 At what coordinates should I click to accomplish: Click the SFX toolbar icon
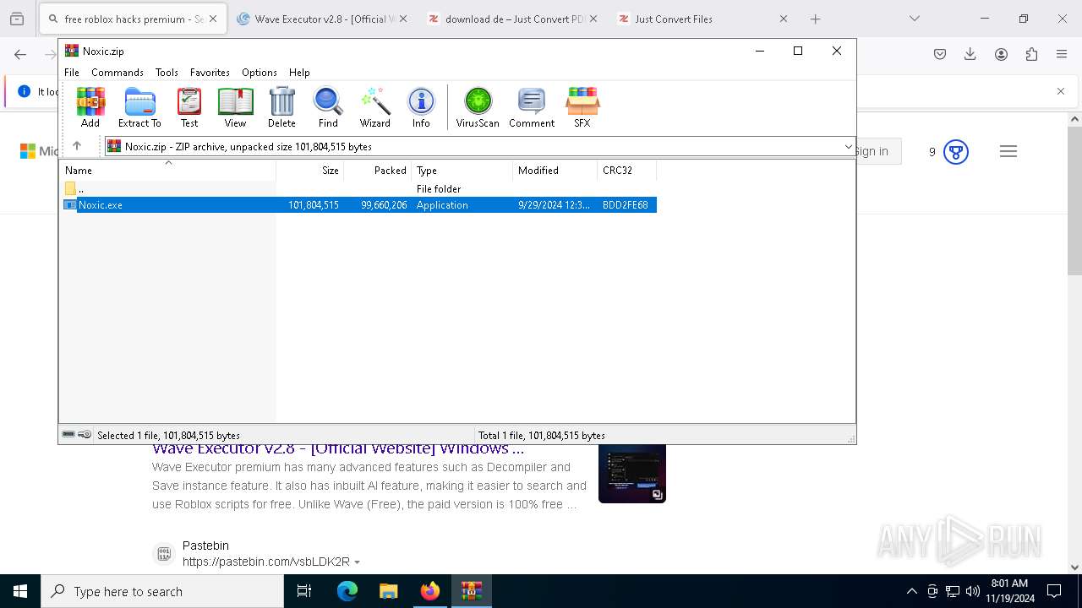click(582, 107)
